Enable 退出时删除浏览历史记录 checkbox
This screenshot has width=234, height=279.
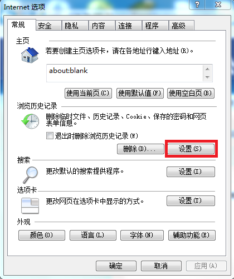[50, 136]
